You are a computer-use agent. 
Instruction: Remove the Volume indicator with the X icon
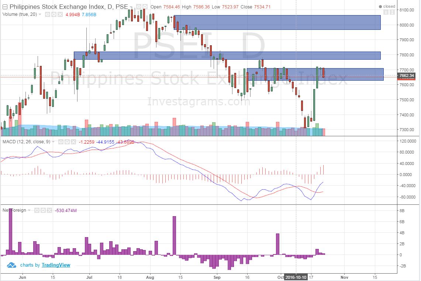[x=60, y=14]
